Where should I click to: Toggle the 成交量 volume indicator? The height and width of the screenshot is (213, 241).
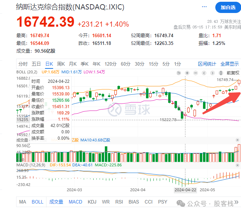56,202
